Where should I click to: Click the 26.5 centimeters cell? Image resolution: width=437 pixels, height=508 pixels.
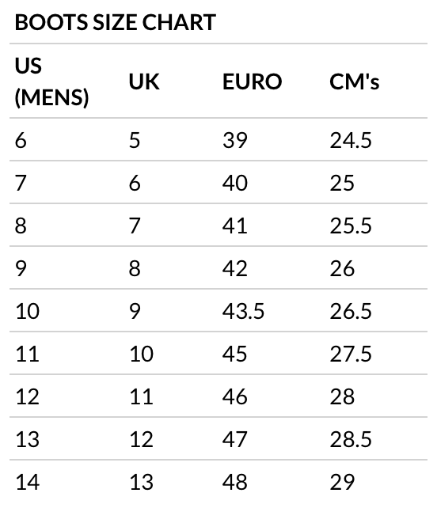point(351,311)
